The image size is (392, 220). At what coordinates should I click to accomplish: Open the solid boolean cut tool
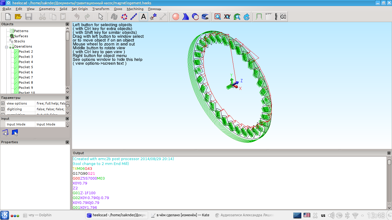click(x=195, y=17)
